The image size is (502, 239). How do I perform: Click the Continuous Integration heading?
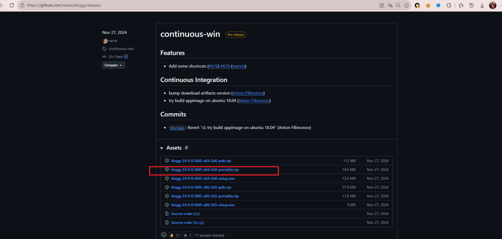pyautogui.click(x=194, y=80)
